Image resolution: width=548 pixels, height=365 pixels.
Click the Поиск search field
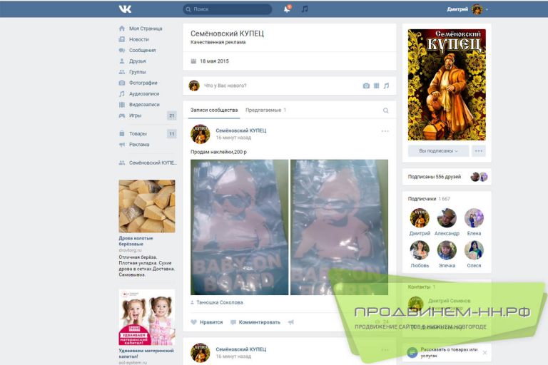227,9
